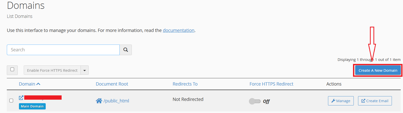Open main domain external link icon
The height and width of the screenshot is (113, 403).
pyautogui.click(x=21, y=98)
